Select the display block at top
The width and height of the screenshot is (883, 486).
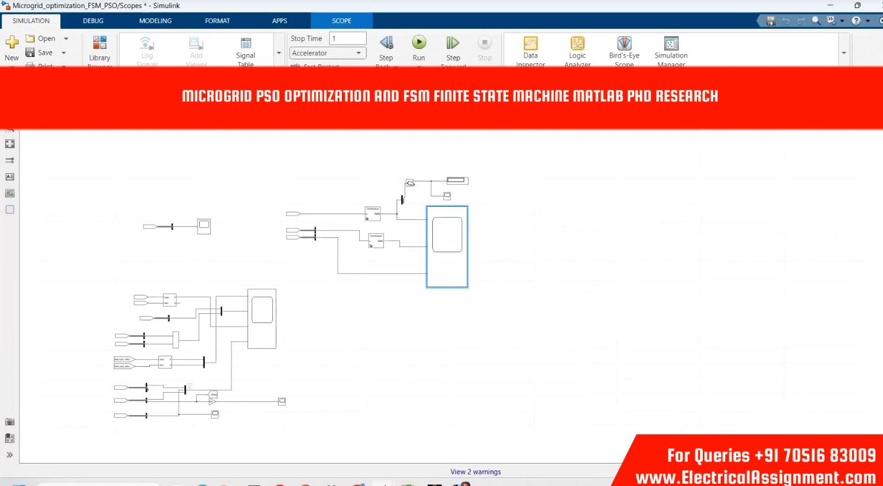click(458, 180)
